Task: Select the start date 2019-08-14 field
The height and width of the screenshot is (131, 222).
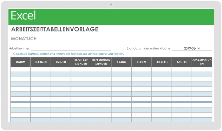Action: pos(192,48)
